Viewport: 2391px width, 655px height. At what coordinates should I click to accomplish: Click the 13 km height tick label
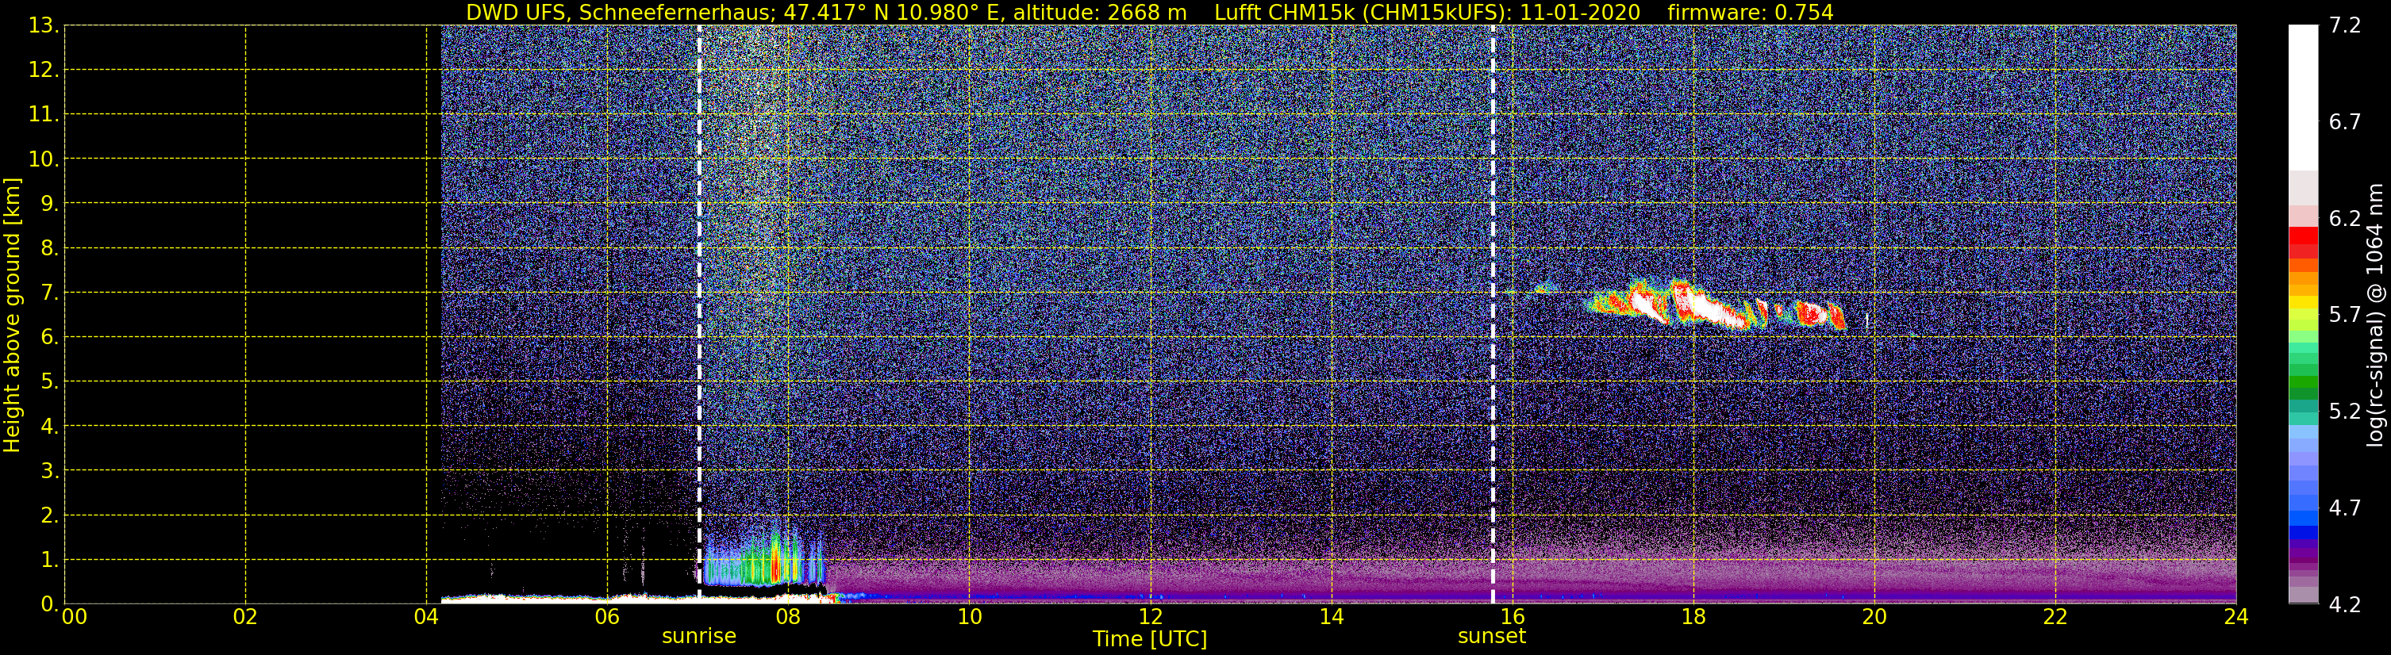[40, 26]
